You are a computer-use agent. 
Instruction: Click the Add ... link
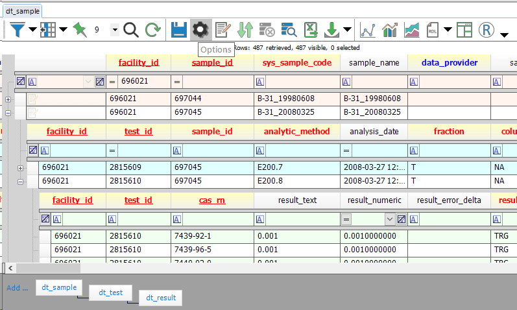18,288
